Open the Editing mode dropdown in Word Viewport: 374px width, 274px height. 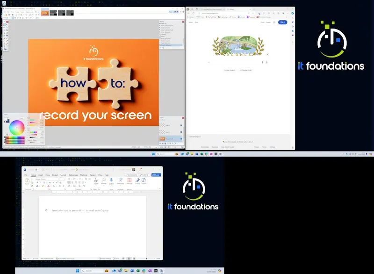[144, 175]
